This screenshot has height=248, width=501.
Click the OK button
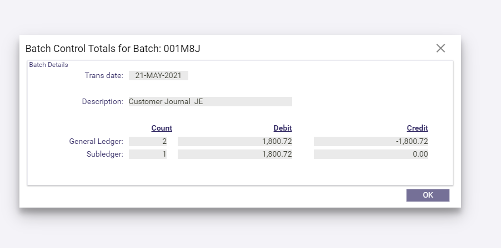coord(428,195)
